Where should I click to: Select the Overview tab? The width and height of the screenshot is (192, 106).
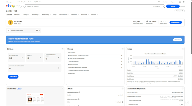9,15
